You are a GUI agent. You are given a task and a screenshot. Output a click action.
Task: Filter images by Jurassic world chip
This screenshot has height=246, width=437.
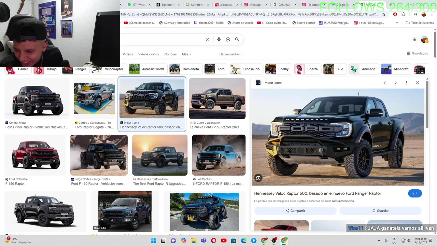pyautogui.click(x=148, y=69)
